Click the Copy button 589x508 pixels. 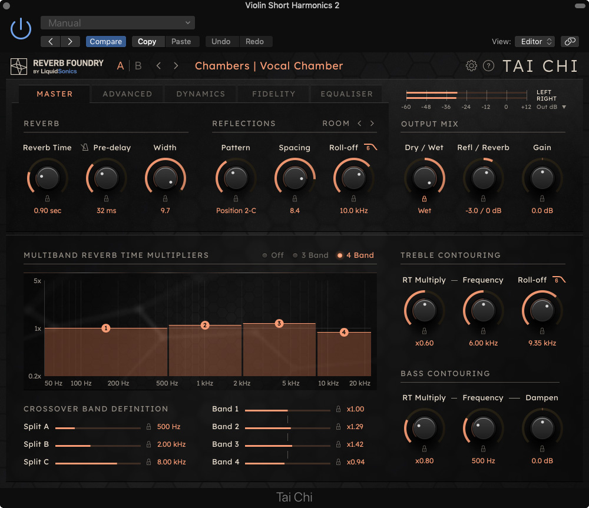coord(147,41)
